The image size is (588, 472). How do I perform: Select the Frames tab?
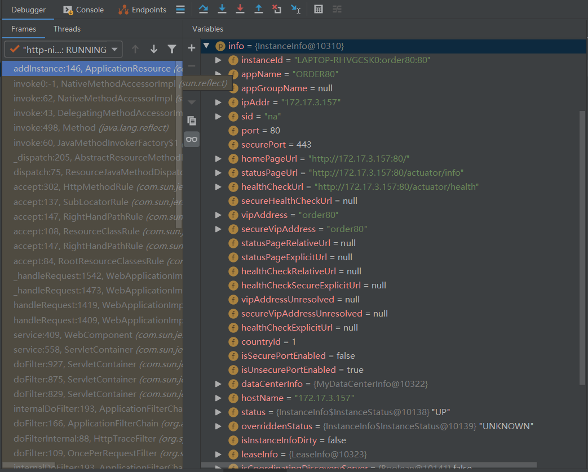(24, 29)
